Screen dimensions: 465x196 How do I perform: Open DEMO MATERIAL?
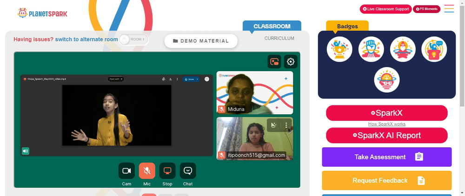click(x=201, y=41)
